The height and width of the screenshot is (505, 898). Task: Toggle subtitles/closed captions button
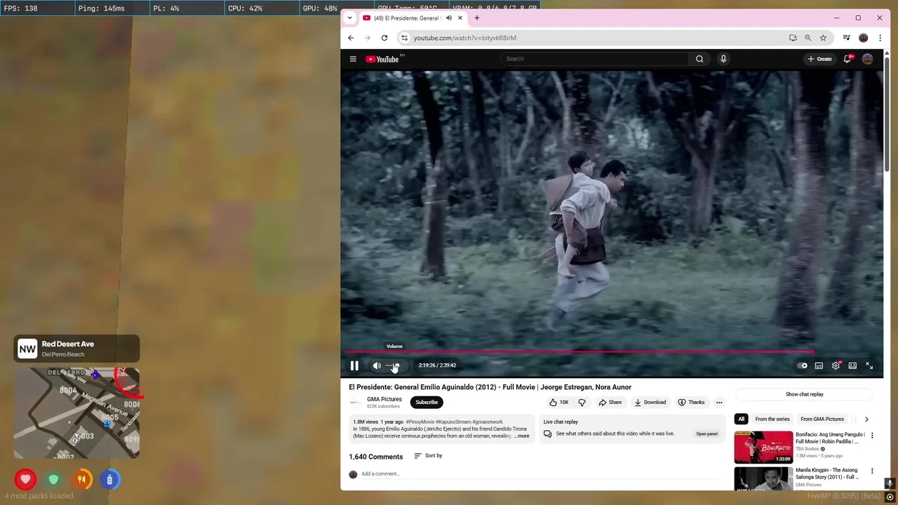point(819,365)
